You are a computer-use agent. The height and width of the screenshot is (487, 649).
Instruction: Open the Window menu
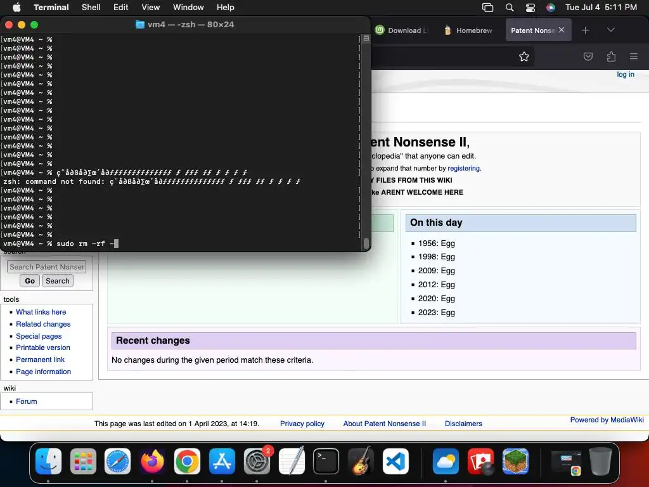[188, 7]
